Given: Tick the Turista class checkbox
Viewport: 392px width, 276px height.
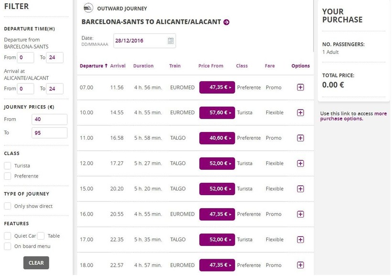Looking at the screenshot, I should pos(8,166).
